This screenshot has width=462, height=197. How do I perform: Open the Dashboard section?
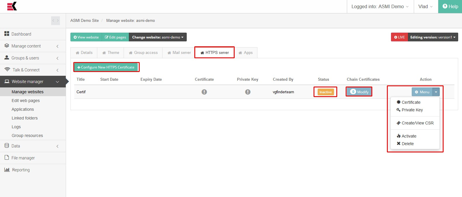click(33, 34)
